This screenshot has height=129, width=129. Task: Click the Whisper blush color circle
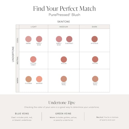click(x=39, y=79)
